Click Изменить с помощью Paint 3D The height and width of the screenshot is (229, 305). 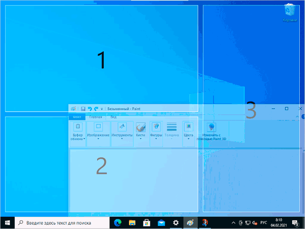pos(211,132)
